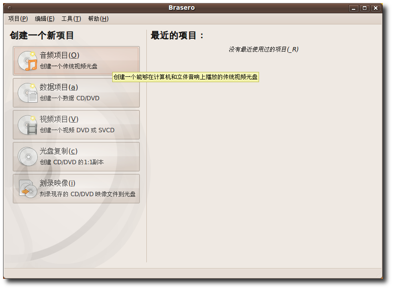Click the 最近的项目 heading
The image size is (393, 289).
[x=177, y=36]
